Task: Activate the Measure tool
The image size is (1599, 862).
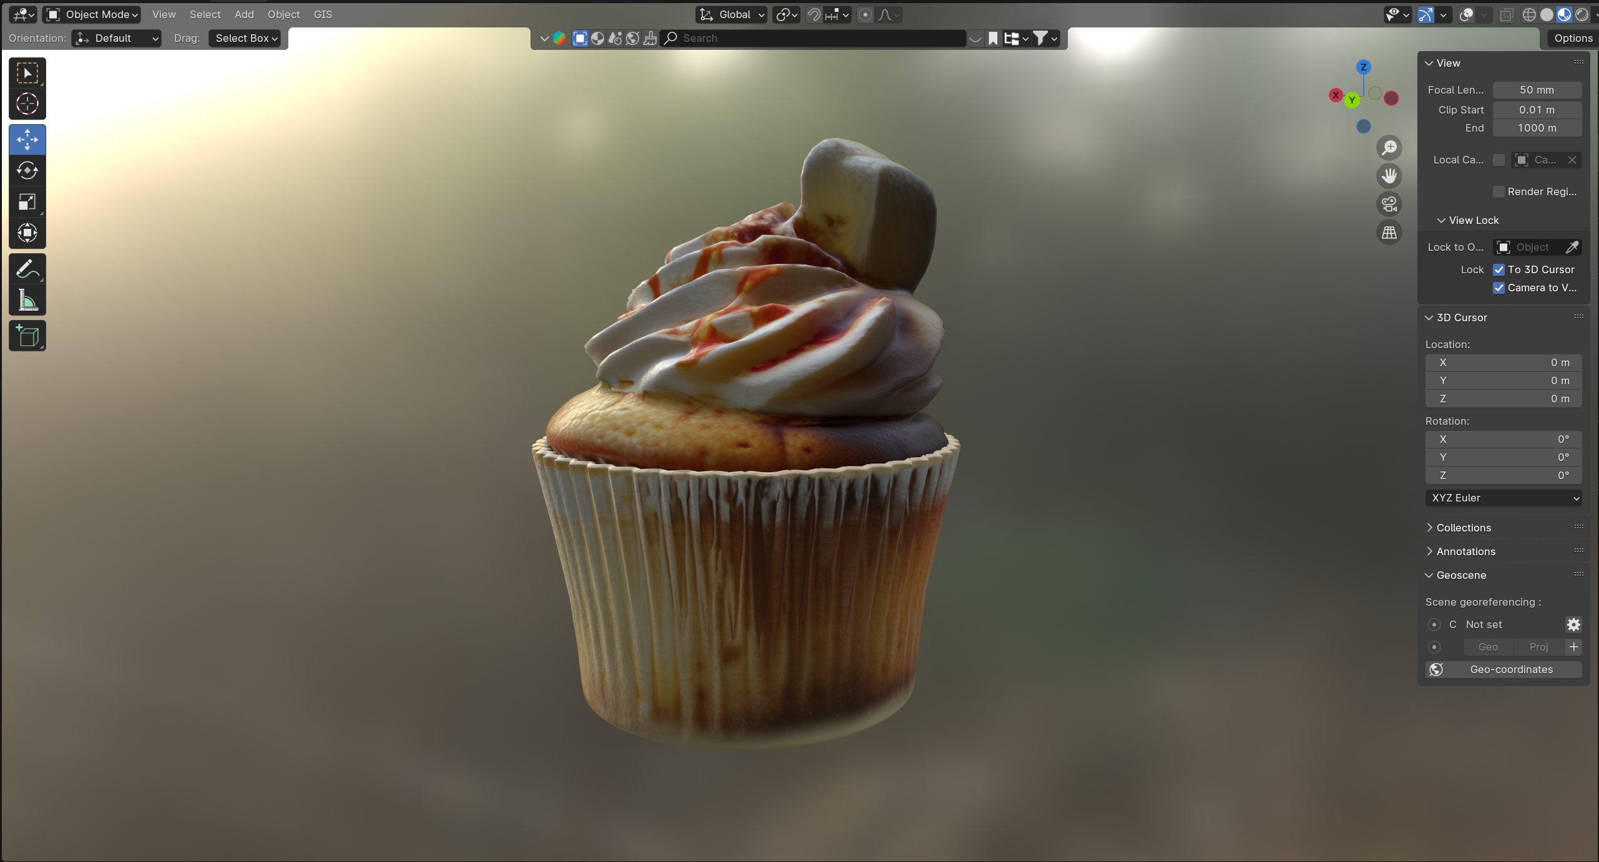Action: 27,301
